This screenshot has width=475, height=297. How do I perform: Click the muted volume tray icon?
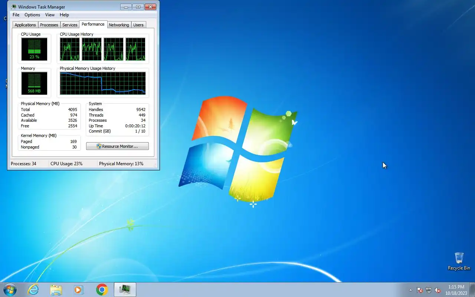[x=438, y=290]
